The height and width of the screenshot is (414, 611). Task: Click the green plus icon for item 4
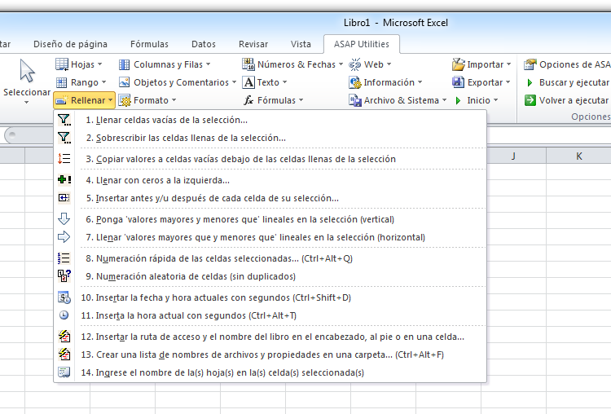tap(64, 180)
